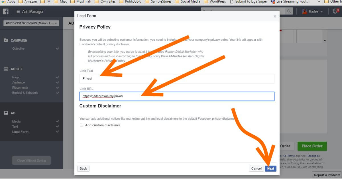The width and height of the screenshot is (342, 179).
Task: Open the Hadee account dropdown arrow
Action: 321,12
